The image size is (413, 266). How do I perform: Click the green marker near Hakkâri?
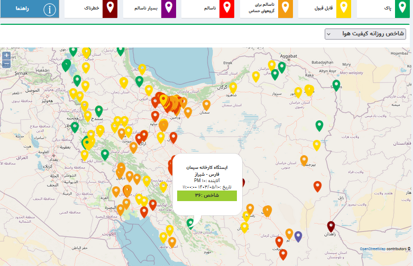click(66, 65)
